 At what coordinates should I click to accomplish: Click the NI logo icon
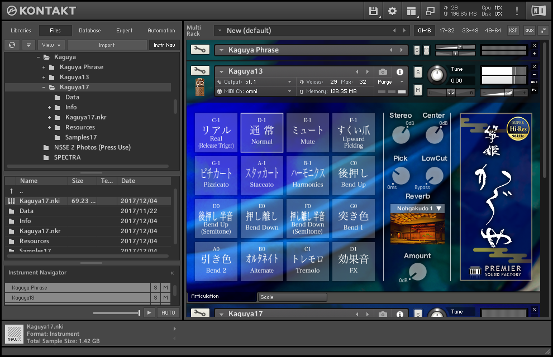(538, 11)
